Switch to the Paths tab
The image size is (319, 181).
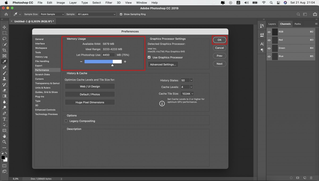pos(298,24)
